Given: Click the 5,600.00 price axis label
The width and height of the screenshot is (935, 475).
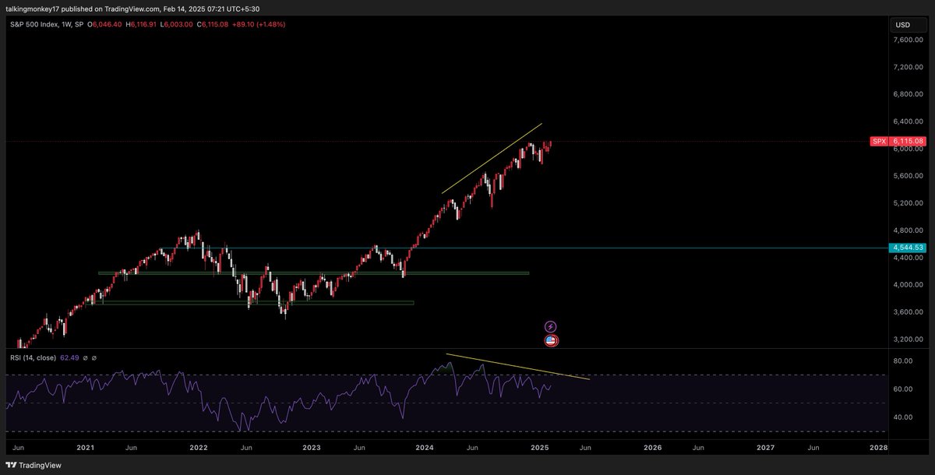Looking at the screenshot, I should click(x=909, y=176).
